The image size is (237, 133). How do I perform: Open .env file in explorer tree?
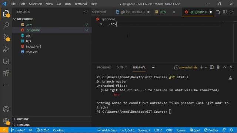pyautogui.click(x=52, y=25)
